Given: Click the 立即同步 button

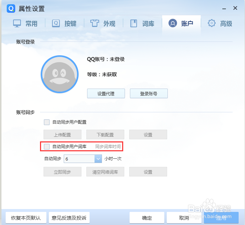Looking at the screenshot, I should coord(63,172).
